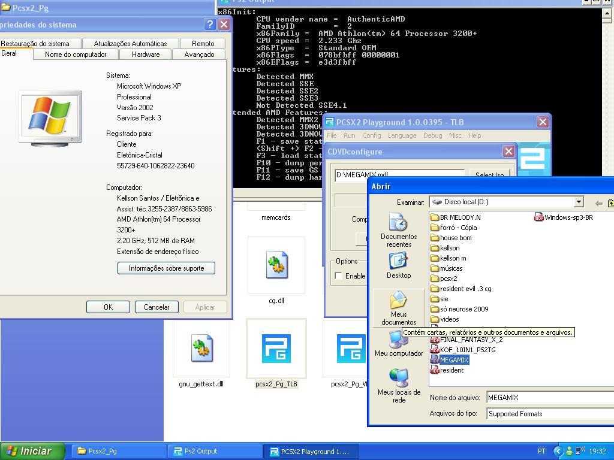Click the up-one-level folder icon in Abrir
Screen dimensions: 614x460
(610, 203)
